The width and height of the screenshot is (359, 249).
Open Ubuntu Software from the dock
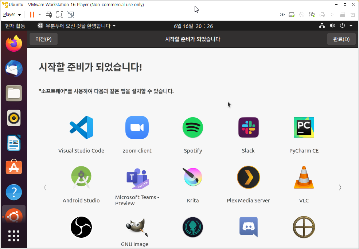pyautogui.click(x=14, y=167)
